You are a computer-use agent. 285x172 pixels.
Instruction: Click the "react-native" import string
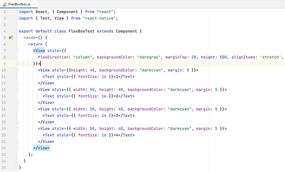100,18
